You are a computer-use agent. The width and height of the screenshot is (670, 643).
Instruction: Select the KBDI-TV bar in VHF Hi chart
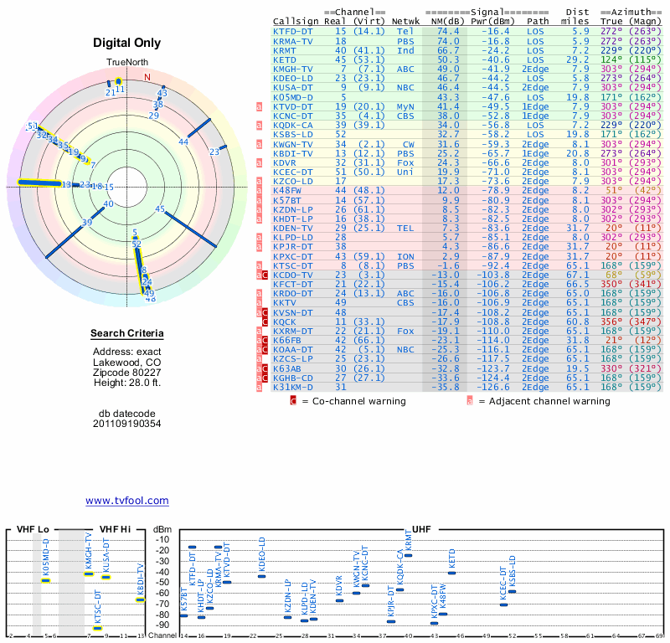click(x=141, y=599)
